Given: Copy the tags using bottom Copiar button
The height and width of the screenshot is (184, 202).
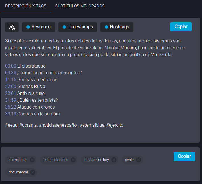Looking at the screenshot, I should coord(184,156).
